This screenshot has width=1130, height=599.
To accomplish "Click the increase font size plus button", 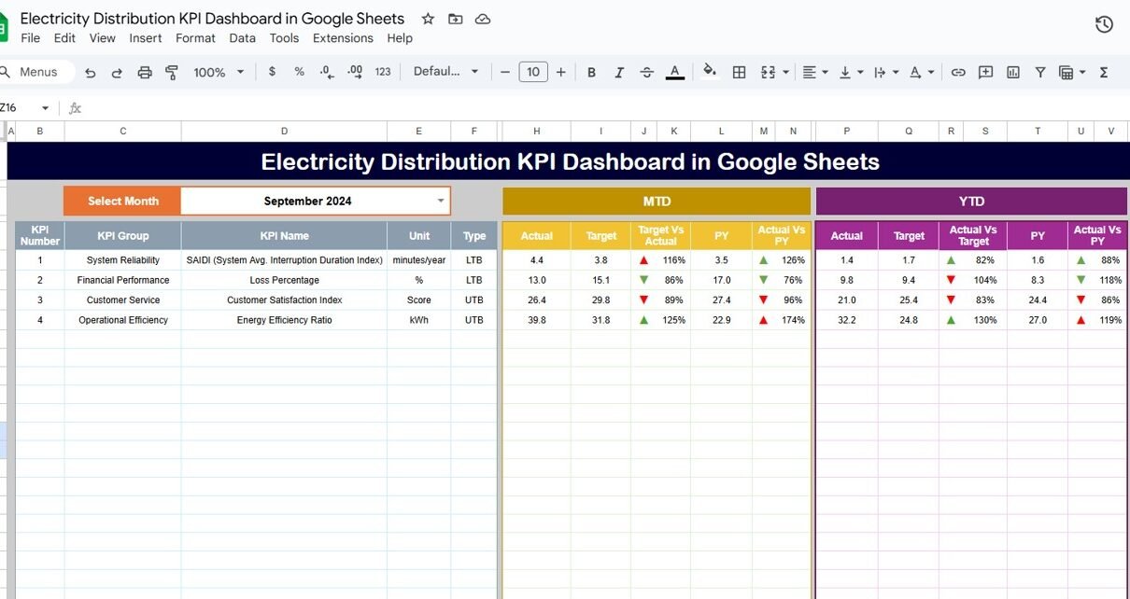I will (561, 72).
